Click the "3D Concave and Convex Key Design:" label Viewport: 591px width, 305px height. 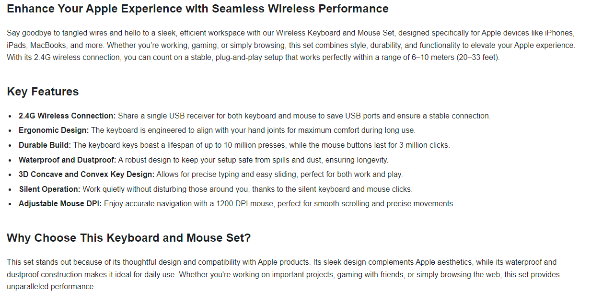[x=86, y=174]
